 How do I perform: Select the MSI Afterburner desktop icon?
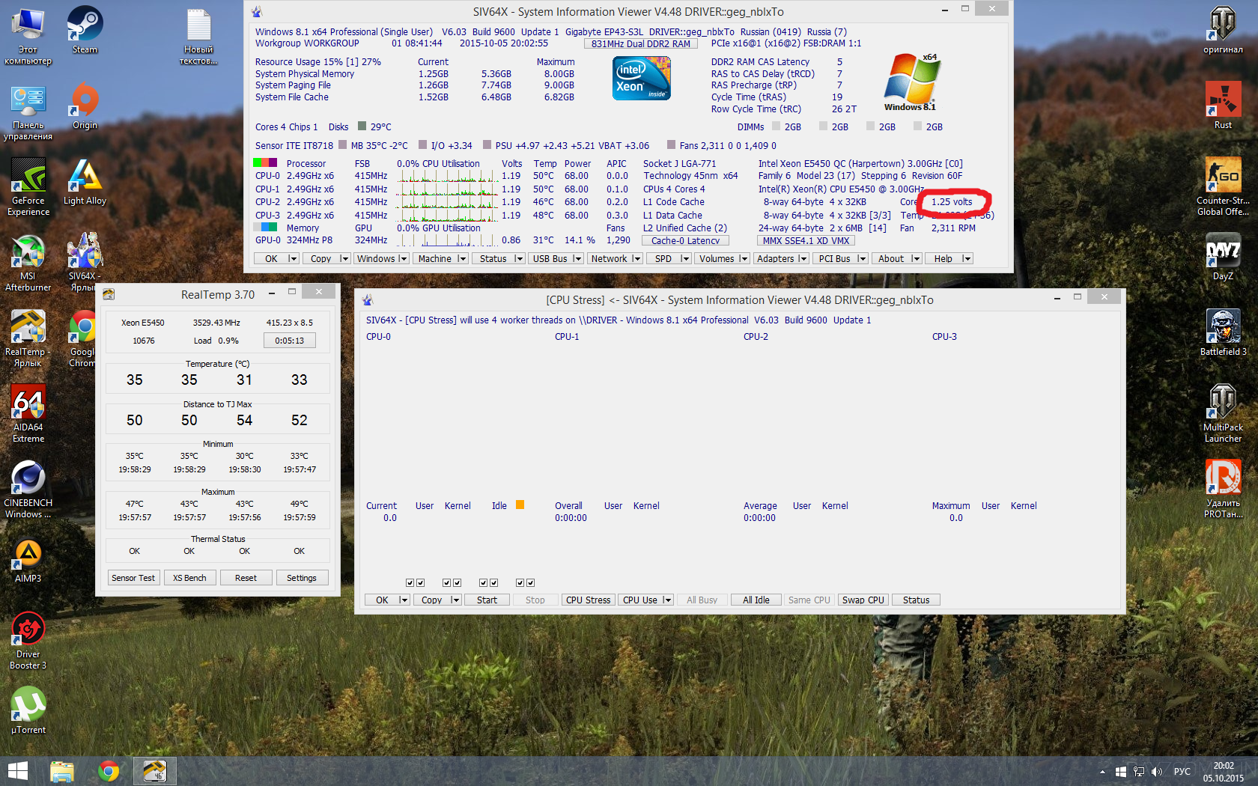tap(28, 262)
